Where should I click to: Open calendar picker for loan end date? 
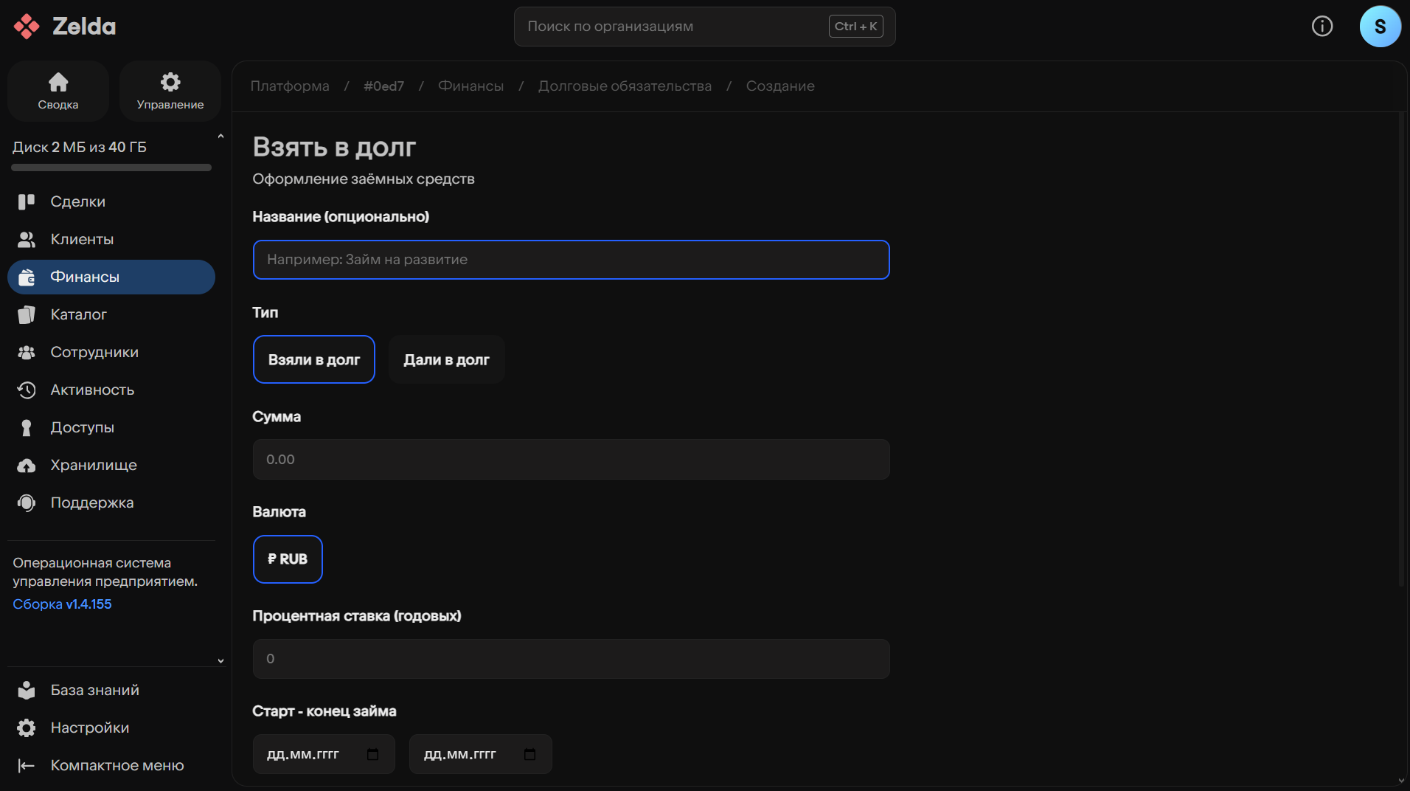529,754
